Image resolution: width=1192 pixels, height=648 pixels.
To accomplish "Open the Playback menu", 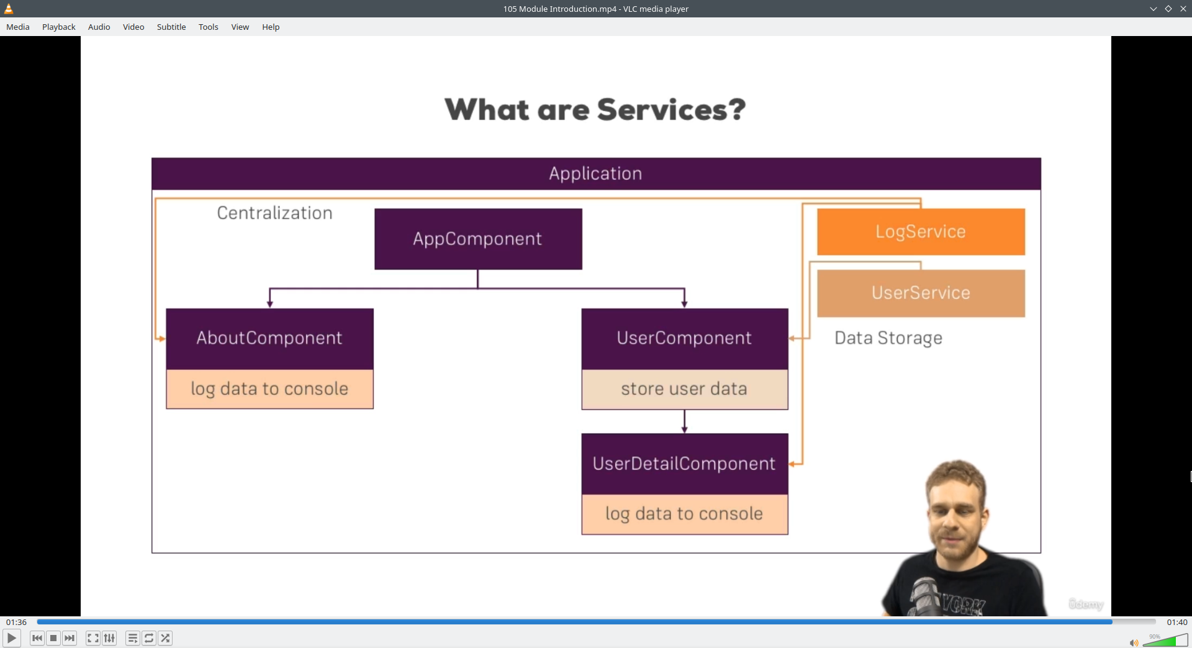I will pyautogui.click(x=59, y=27).
